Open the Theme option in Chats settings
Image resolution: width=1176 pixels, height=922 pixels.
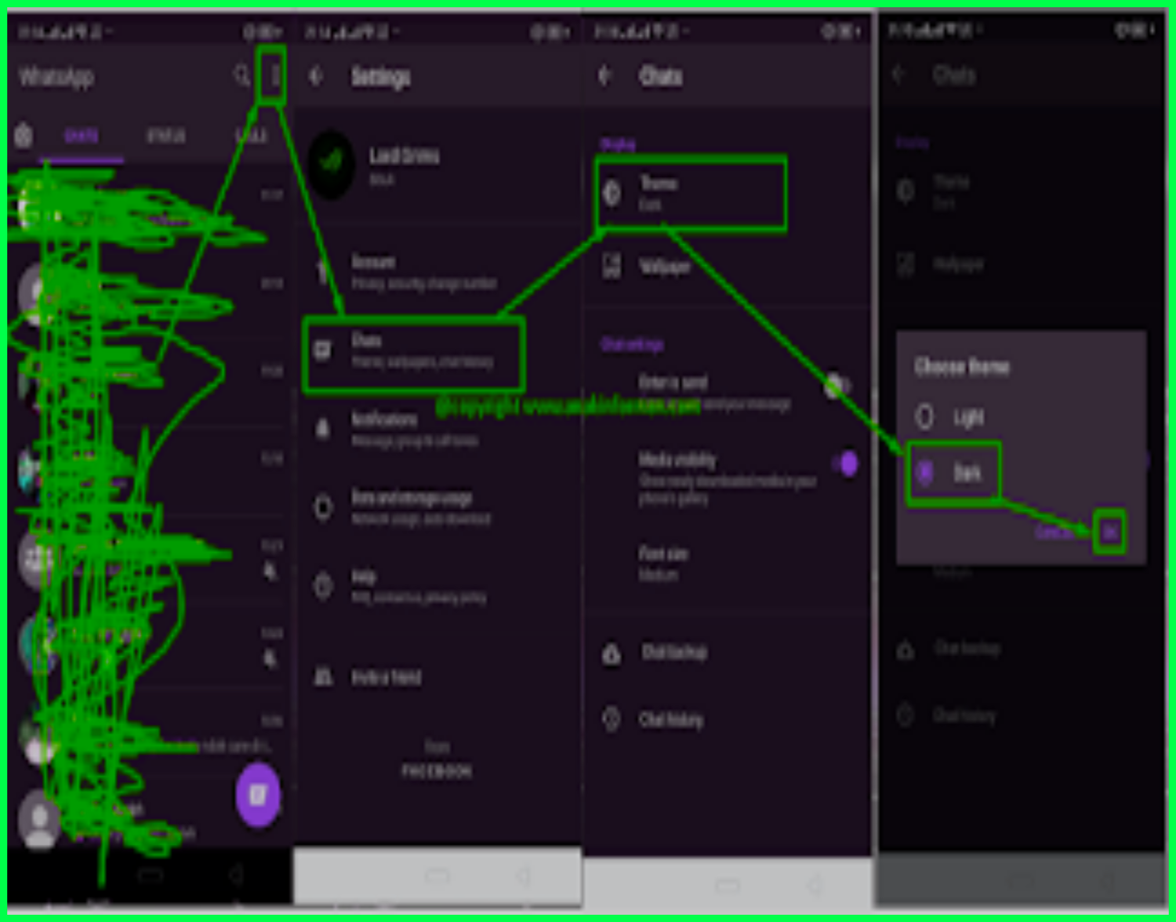pos(691,193)
